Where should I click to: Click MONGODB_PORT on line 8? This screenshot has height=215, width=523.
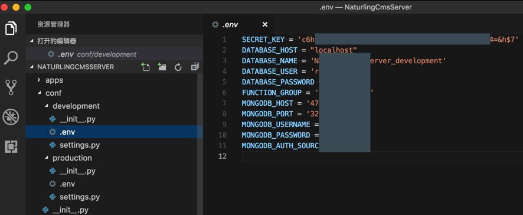(x=267, y=114)
